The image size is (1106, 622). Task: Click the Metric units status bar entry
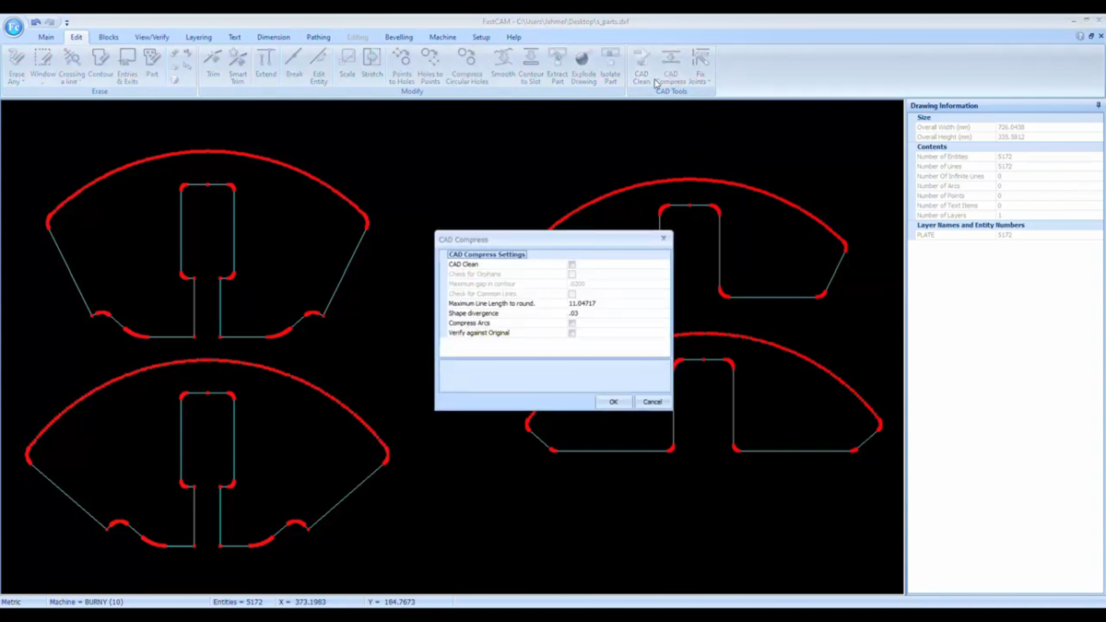click(x=11, y=602)
